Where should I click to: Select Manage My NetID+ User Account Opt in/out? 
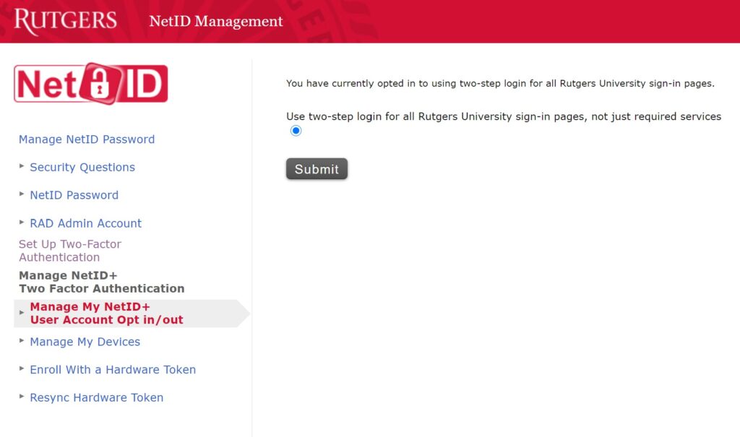click(x=106, y=313)
